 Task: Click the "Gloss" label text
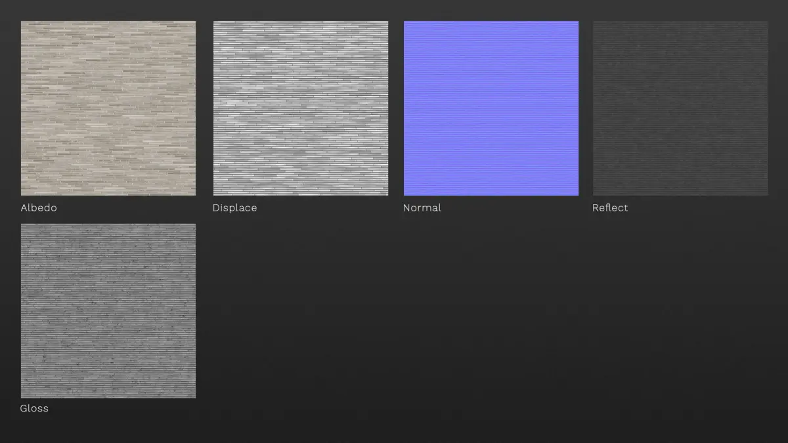pyautogui.click(x=34, y=408)
